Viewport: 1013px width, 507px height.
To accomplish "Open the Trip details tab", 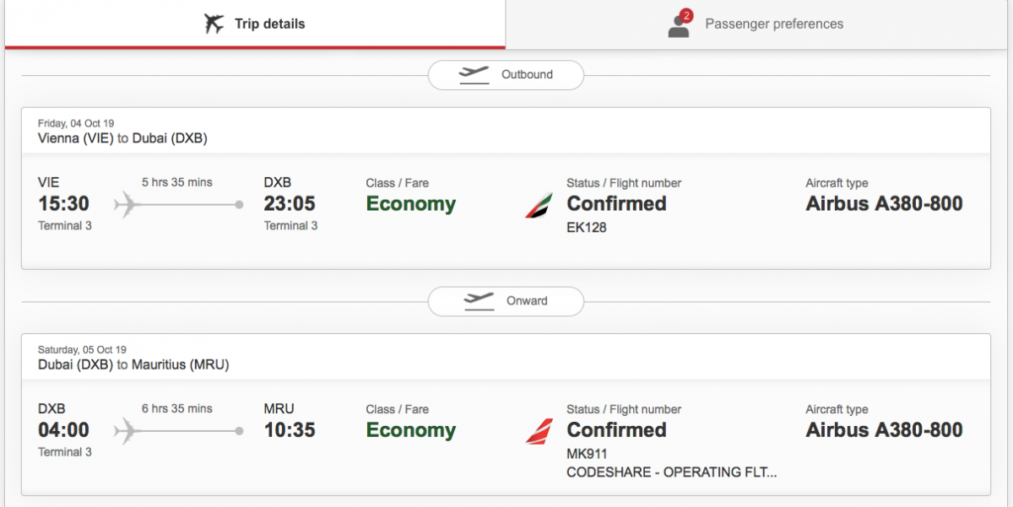I will click(x=254, y=24).
